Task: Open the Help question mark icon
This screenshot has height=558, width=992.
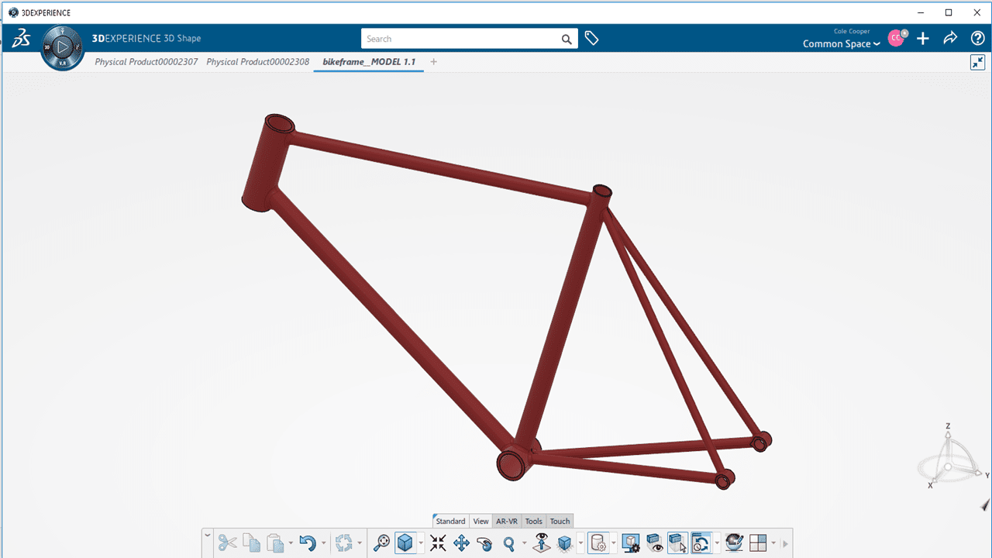Action: point(977,38)
